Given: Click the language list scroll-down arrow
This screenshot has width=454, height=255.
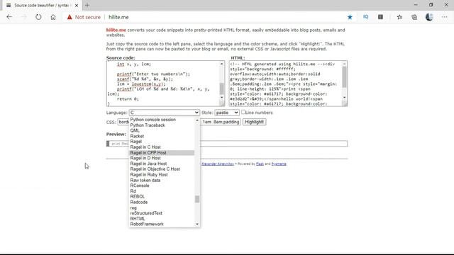Looking at the screenshot, I should coord(197,224).
